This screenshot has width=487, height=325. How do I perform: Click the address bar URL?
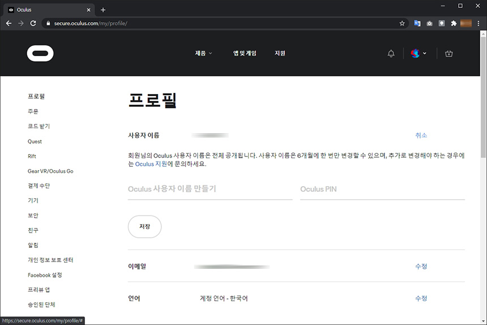pos(91,23)
